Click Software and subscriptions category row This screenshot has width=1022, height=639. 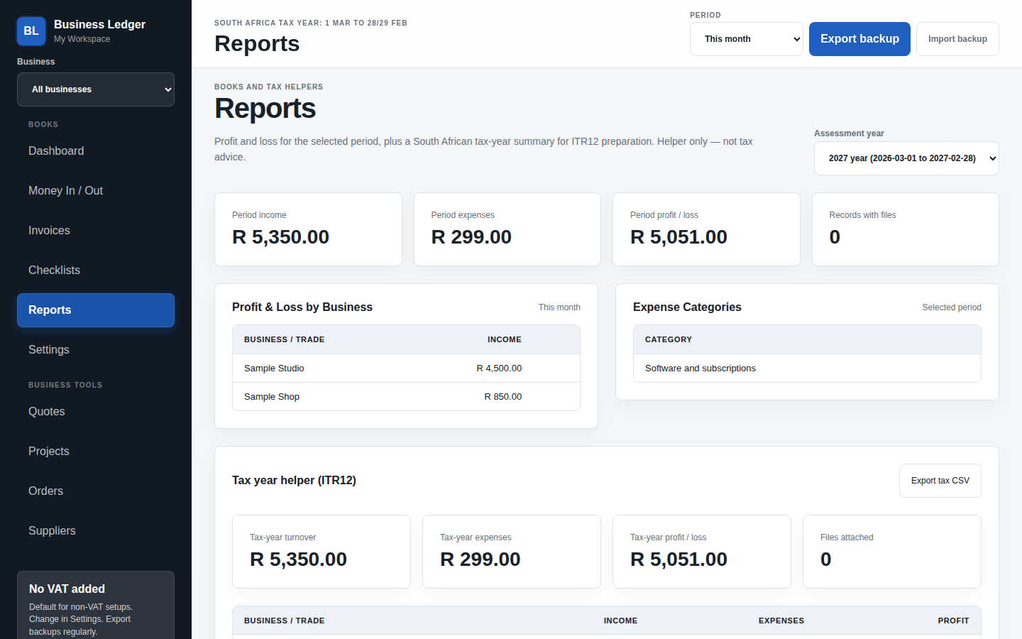(x=807, y=368)
